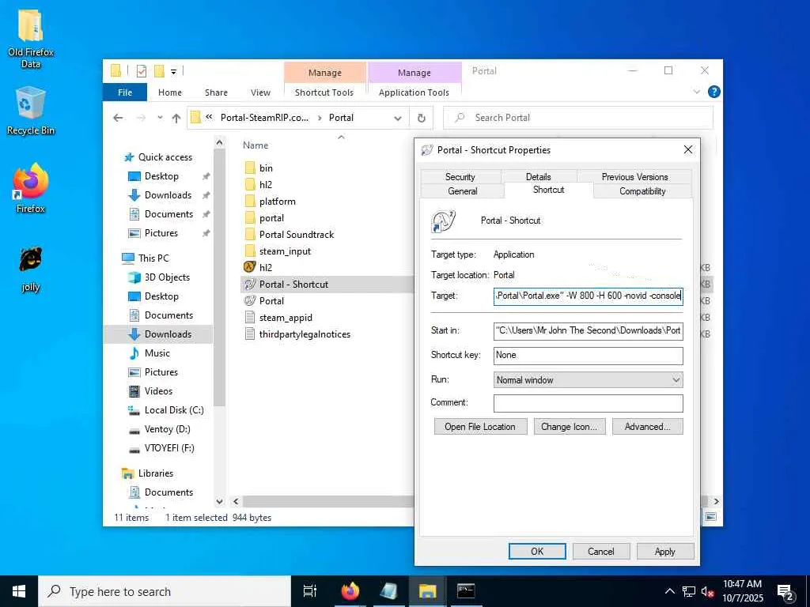Click the file list horizontal scrollbar
Screen dimensions: 810x607
click(328, 501)
